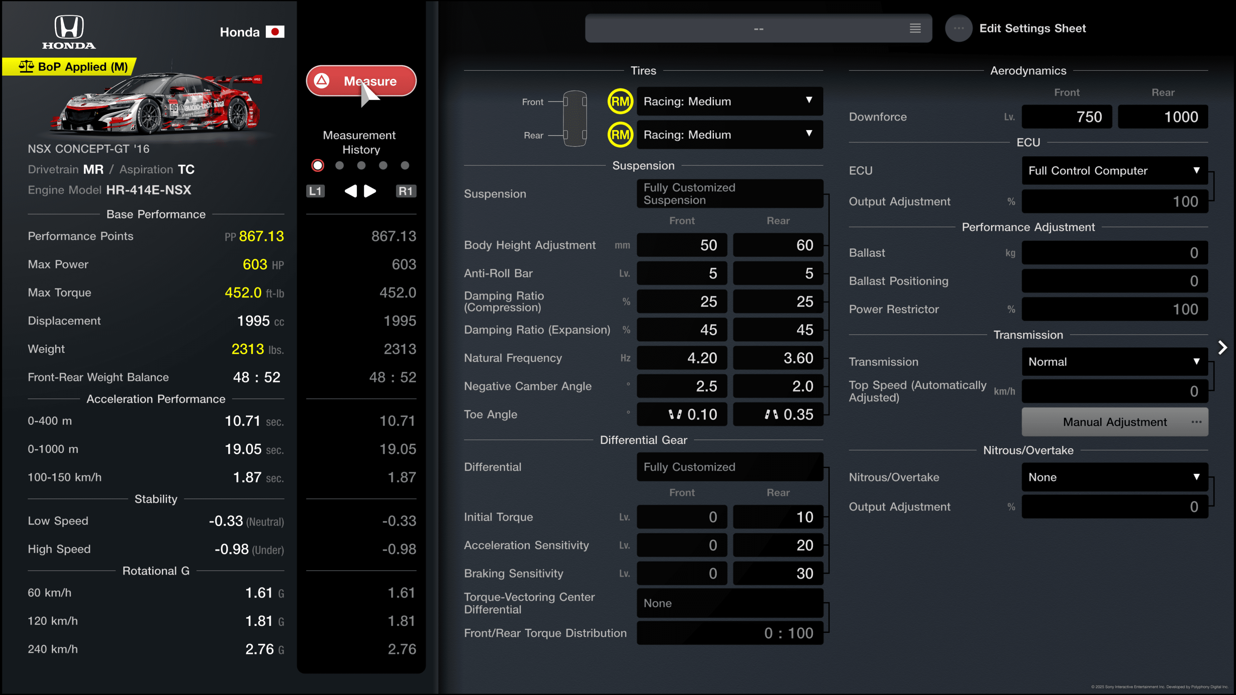The height and width of the screenshot is (695, 1236).
Task: Click the car tire position diagram
Action: click(575, 118)
